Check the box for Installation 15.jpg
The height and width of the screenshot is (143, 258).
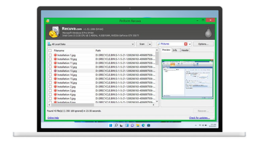[x=50, y=79]
